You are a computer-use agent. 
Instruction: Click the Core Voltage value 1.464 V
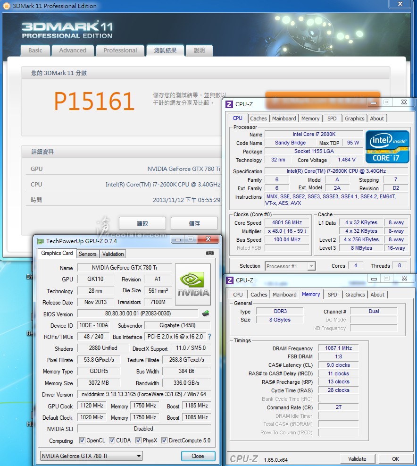point(346,160)
